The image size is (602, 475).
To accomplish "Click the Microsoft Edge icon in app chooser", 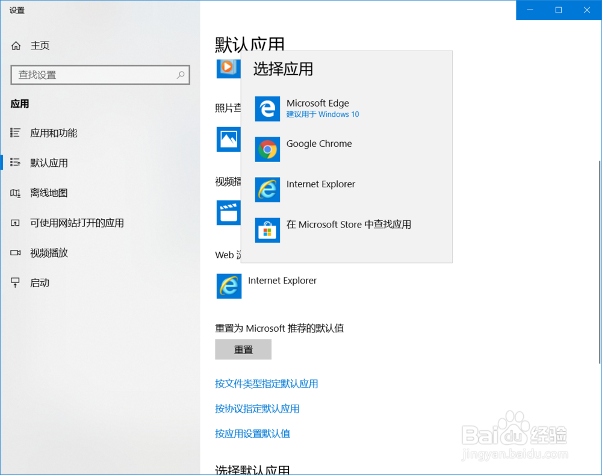I will pos(267,109).
